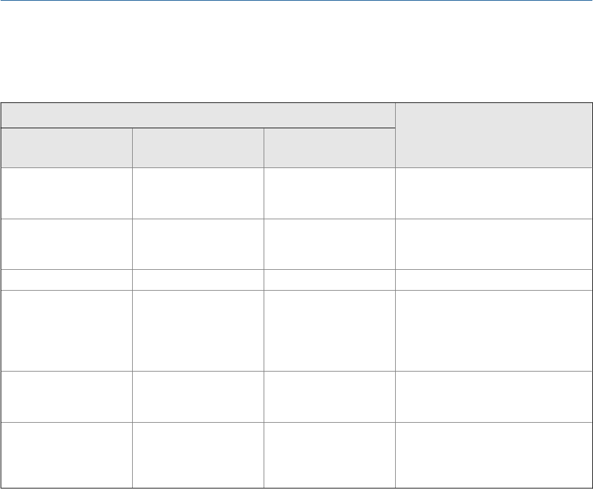
Task: Click the wide merged gray header cell
Action: tap(198, 115)
